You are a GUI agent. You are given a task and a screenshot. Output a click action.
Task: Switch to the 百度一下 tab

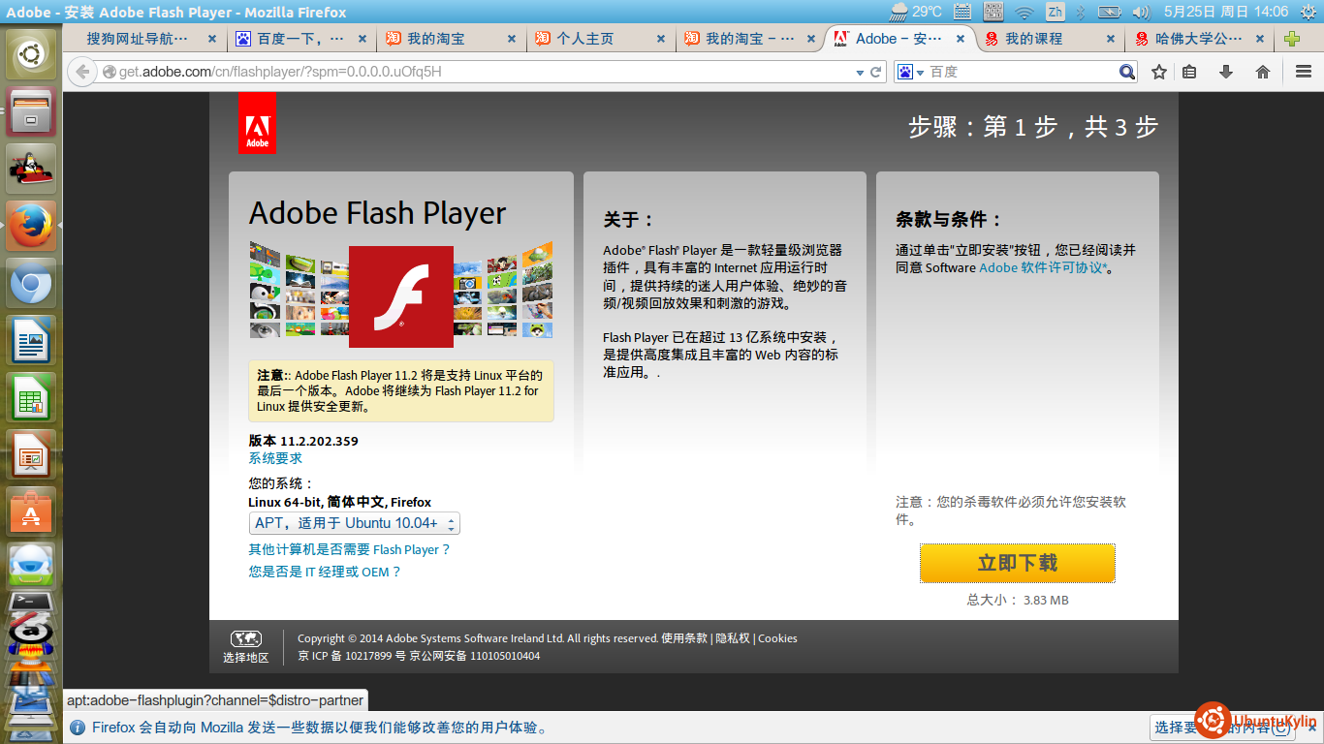[x=299, y=39]
